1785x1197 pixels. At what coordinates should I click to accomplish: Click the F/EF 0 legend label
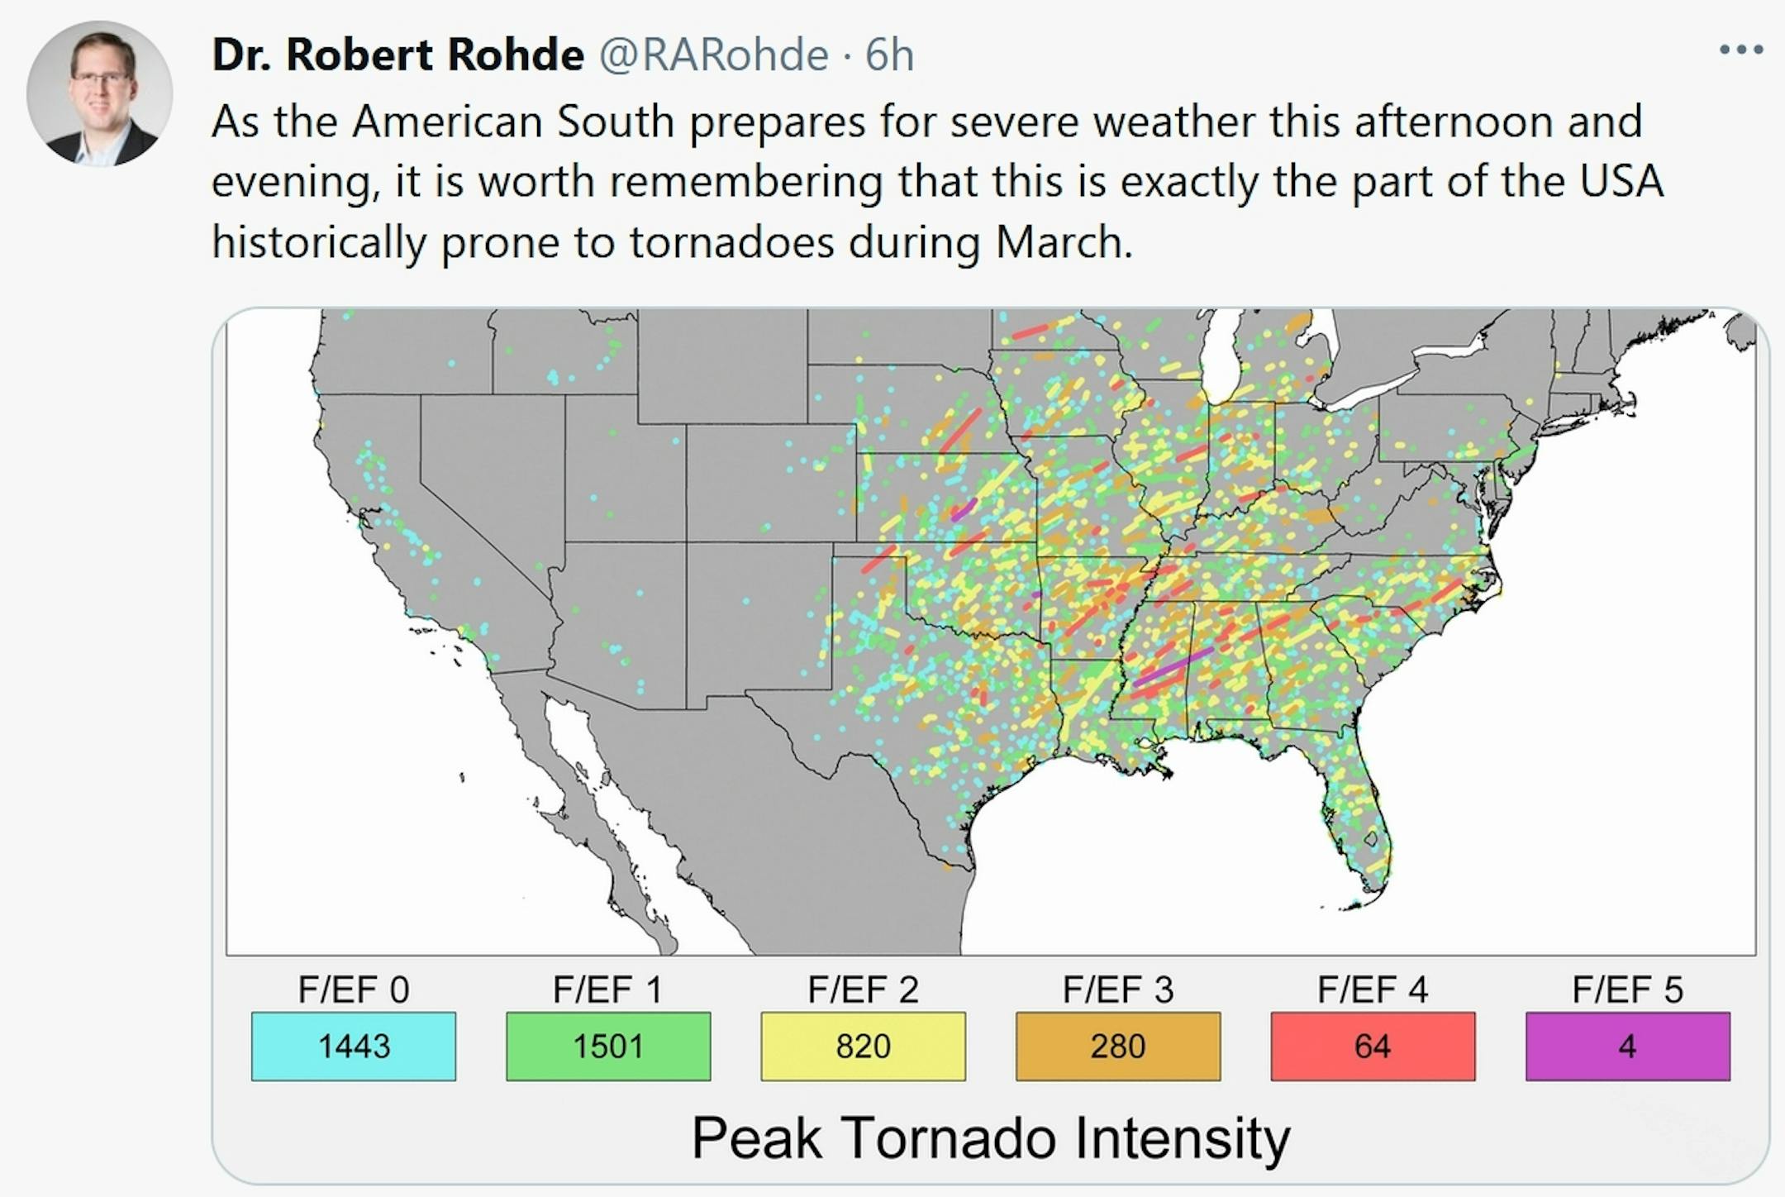pyautogui.click(x=354, y=990)
